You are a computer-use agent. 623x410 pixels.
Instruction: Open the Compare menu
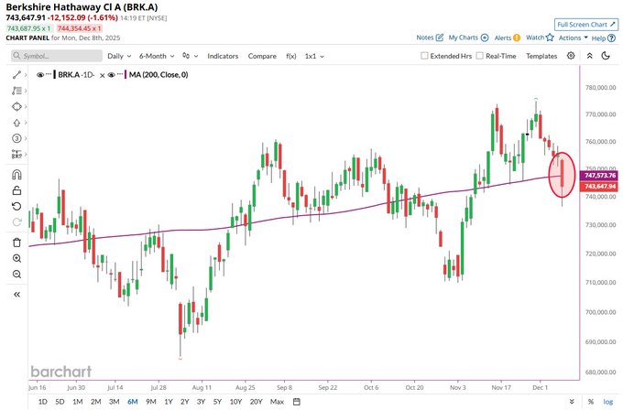point(262,56)
